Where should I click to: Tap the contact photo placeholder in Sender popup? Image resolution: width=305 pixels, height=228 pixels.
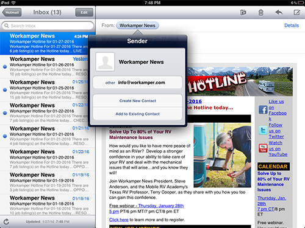pos(105,62)
